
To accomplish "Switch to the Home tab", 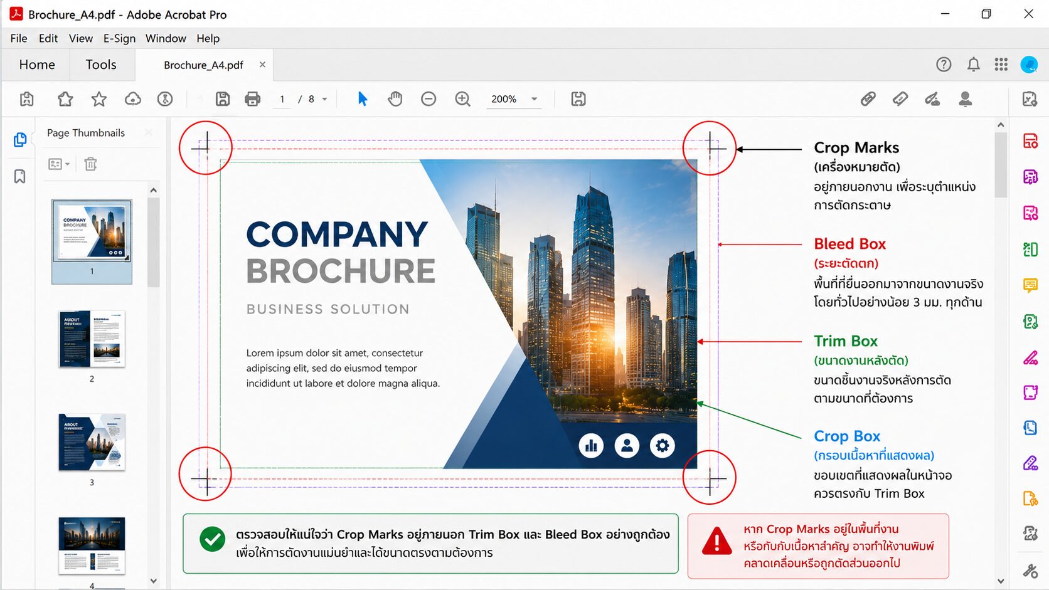I will coord(37,65).
